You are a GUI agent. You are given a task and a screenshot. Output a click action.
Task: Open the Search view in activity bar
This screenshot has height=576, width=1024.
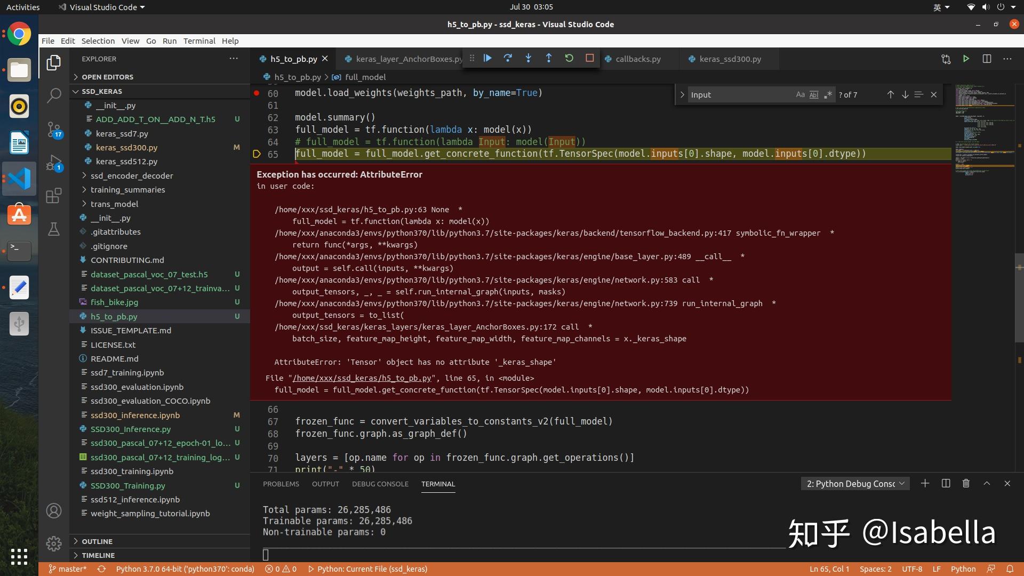(54, 95)
